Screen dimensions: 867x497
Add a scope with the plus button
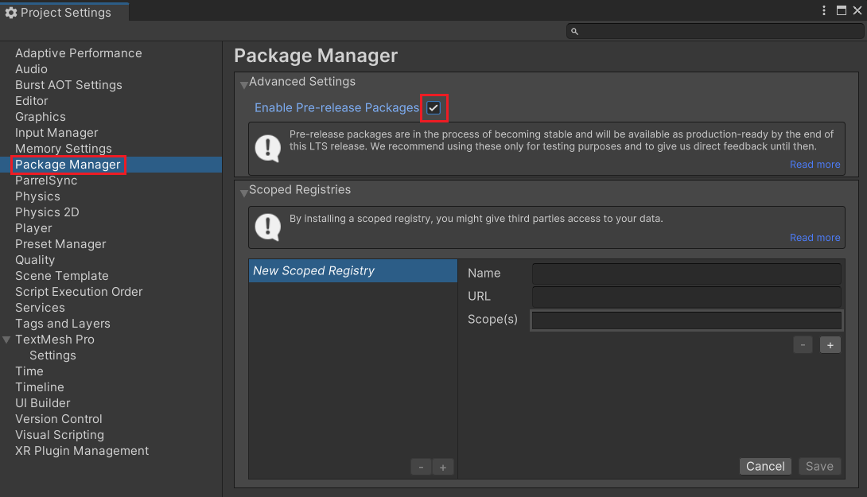click(830, 345)
